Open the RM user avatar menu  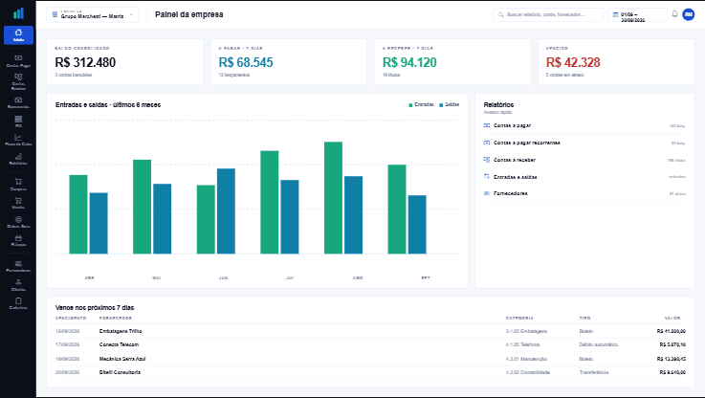(689, 14)
